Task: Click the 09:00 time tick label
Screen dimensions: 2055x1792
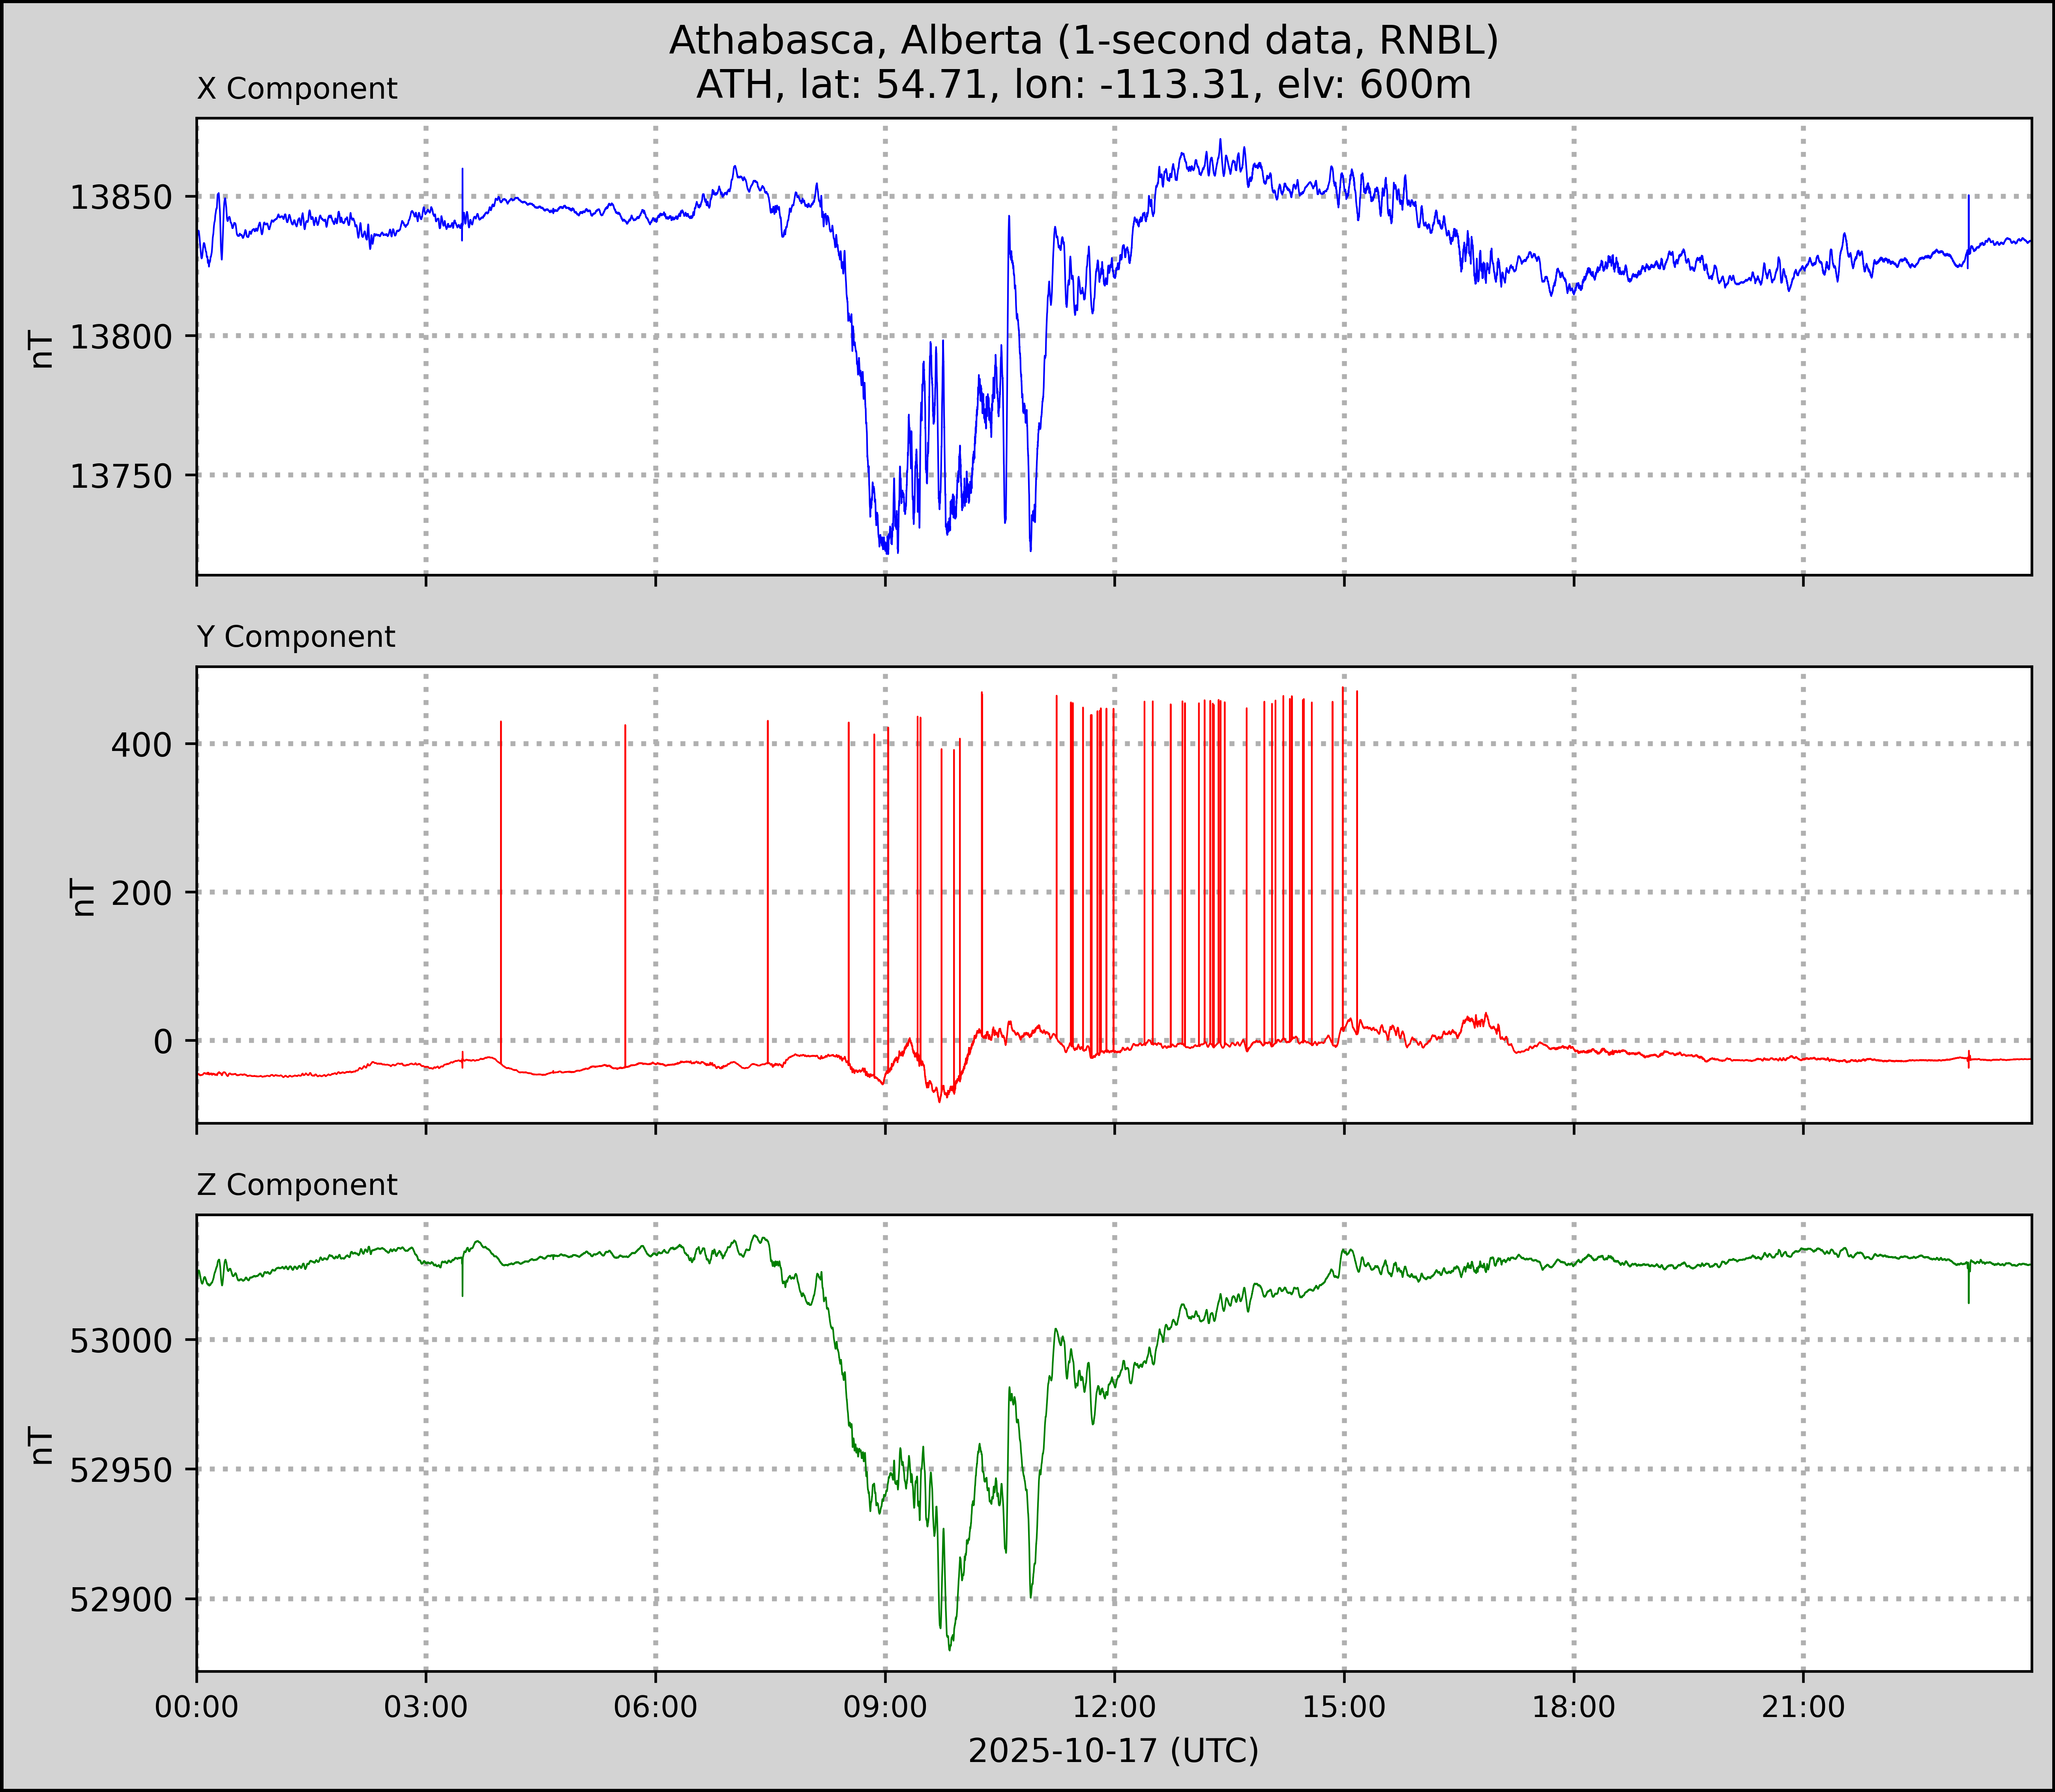Action: click(x=885, y=1707)
